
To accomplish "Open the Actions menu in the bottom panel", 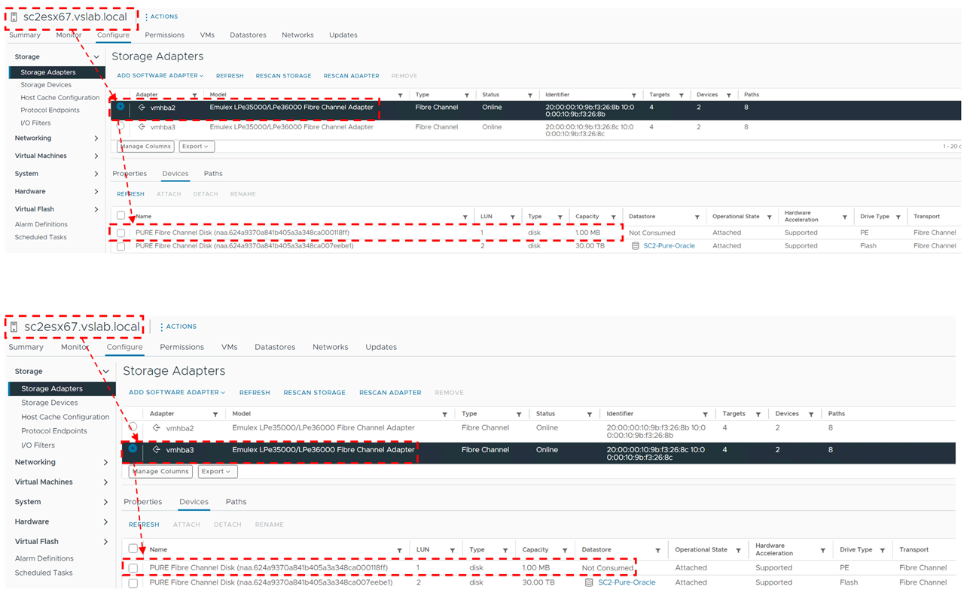I will (178, 327).
